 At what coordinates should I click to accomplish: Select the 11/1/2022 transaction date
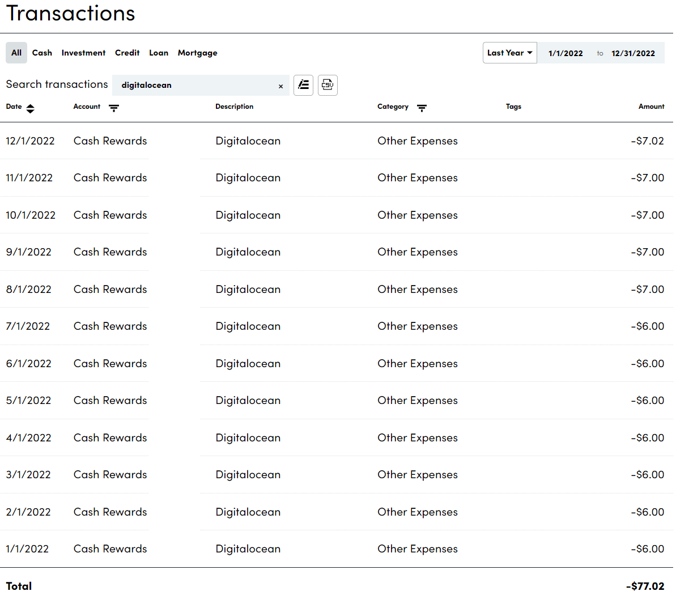29,177
